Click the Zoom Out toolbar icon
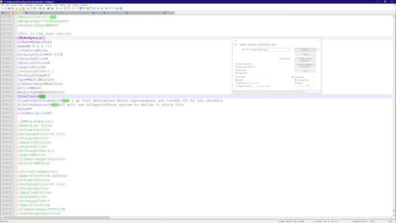 (61, 8)
